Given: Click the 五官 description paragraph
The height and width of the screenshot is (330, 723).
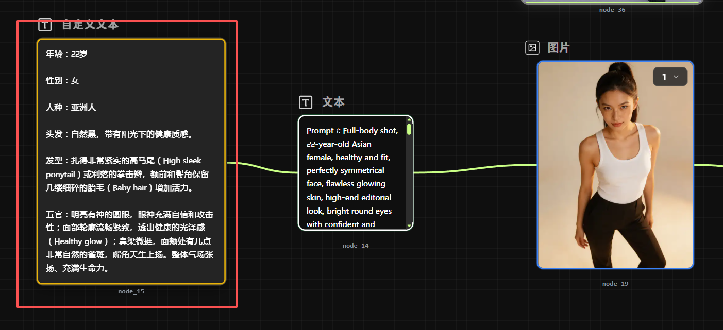Looking at the screenshot, I should click(129, 241).
